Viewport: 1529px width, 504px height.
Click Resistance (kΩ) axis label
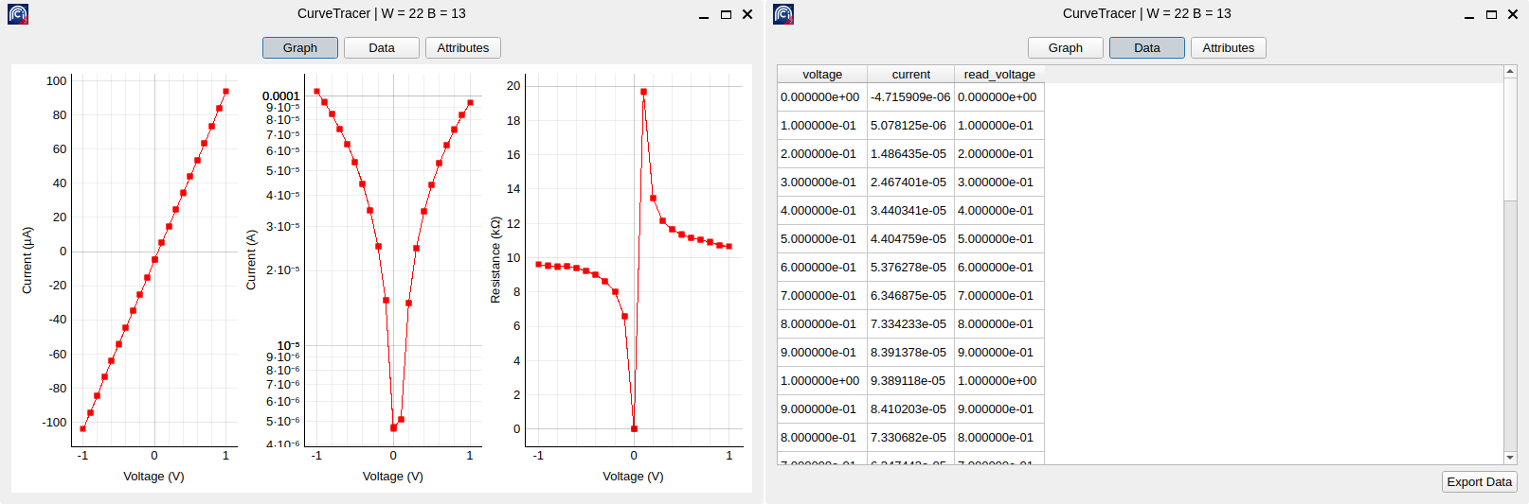click(x=495, y=260)
